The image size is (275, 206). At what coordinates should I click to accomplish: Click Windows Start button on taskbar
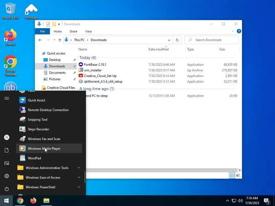coord(6,201)
